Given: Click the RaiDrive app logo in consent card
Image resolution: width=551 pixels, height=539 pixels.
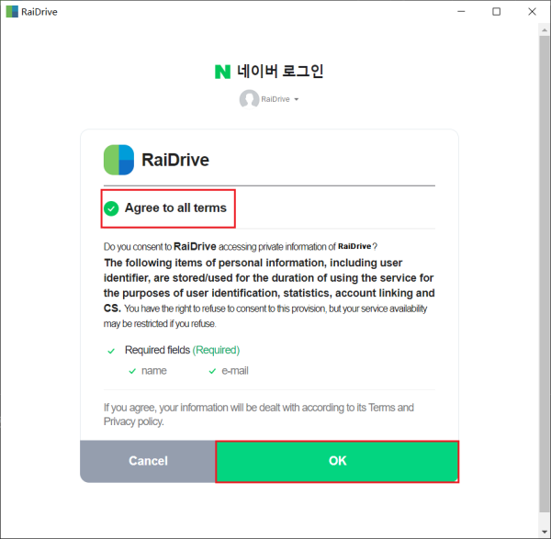Looking at the screenshot, I should 118,160.
